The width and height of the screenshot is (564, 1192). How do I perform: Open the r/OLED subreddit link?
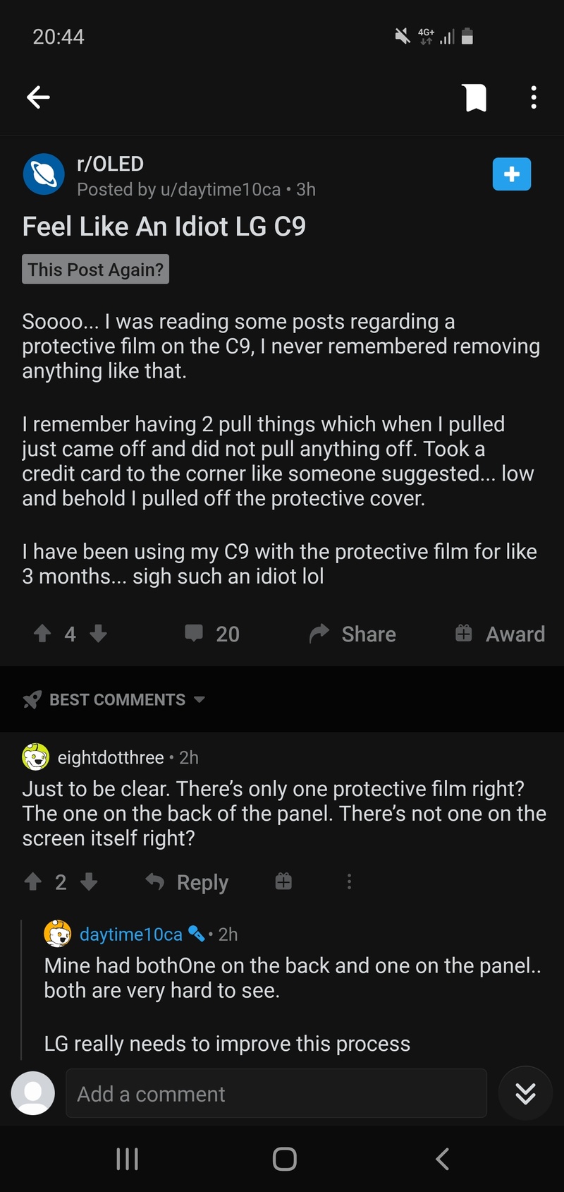coord(110,164)
